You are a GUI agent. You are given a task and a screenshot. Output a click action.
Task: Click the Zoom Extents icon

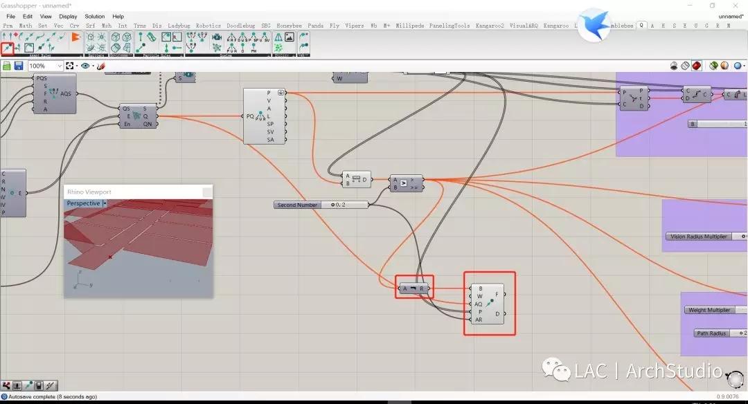tap(70, 66)
